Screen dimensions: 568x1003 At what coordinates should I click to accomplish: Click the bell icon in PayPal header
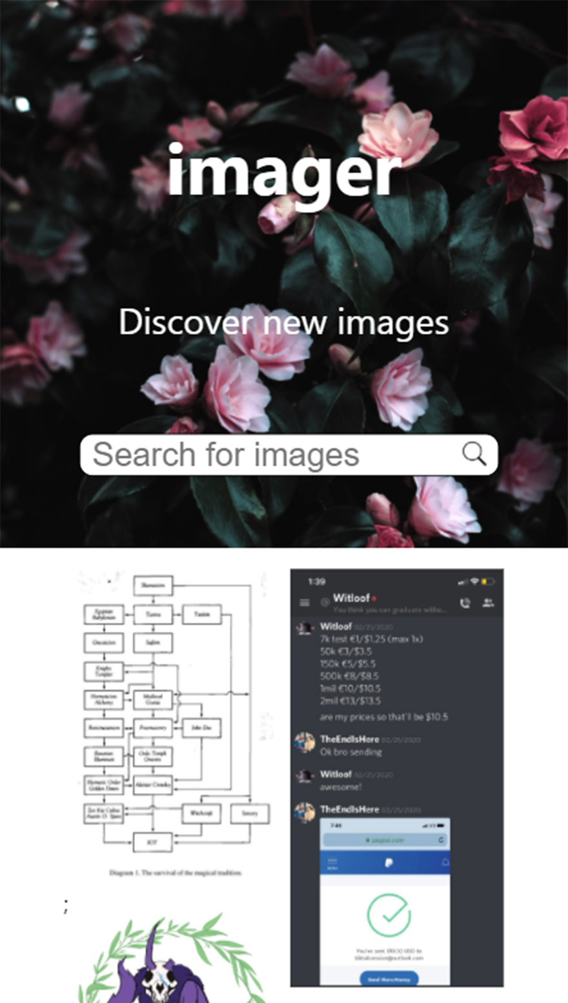pos(445,863)
